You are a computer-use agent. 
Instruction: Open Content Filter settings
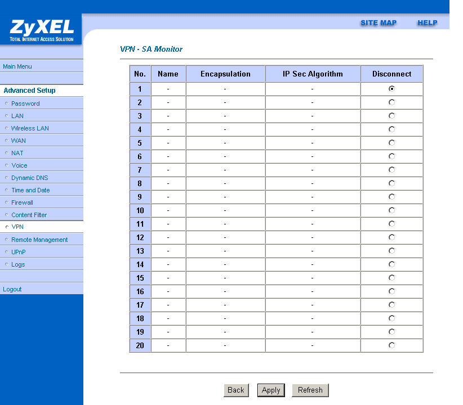click(29, 215)
